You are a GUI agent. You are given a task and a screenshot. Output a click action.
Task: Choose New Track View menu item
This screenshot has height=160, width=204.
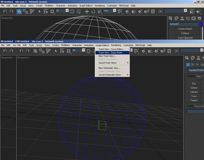point(112,56)
